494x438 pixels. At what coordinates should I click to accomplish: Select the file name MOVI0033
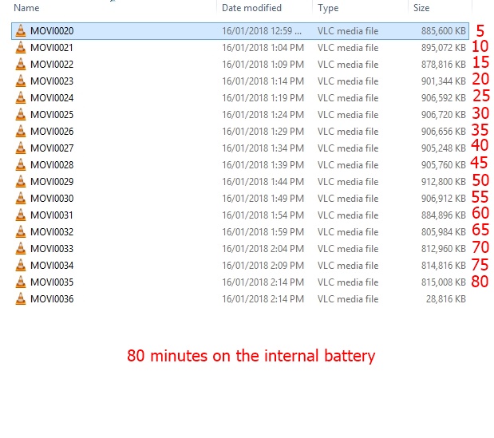coord(52,249)
